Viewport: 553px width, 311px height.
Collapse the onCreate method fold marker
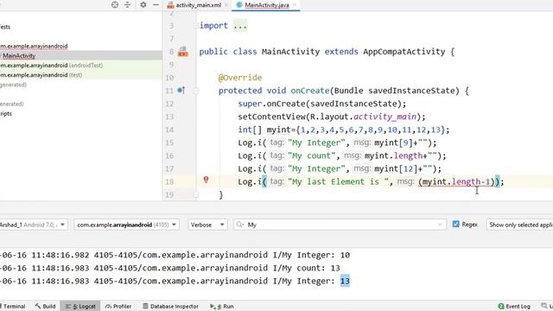(196, 91)
